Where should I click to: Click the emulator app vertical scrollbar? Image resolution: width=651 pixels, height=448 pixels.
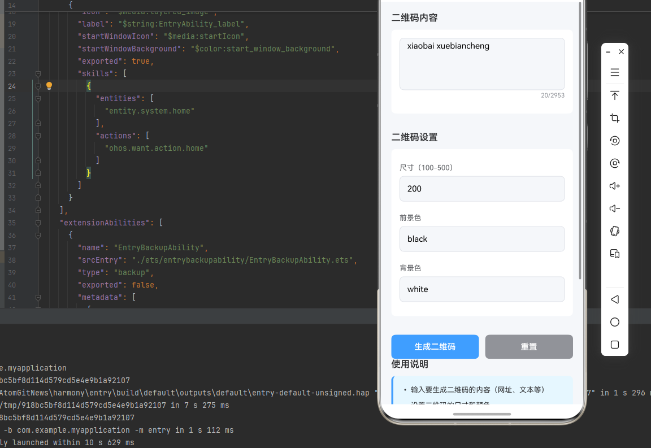[x=580, y=140]
